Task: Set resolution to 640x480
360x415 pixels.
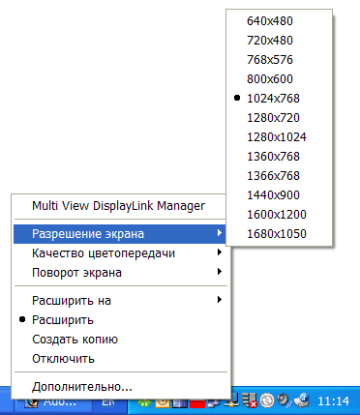Action: point(279,21)
